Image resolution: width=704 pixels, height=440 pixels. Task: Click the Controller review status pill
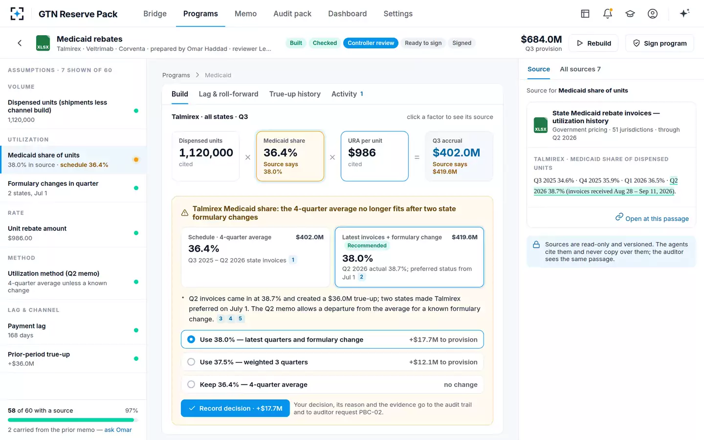click(371, 43)
